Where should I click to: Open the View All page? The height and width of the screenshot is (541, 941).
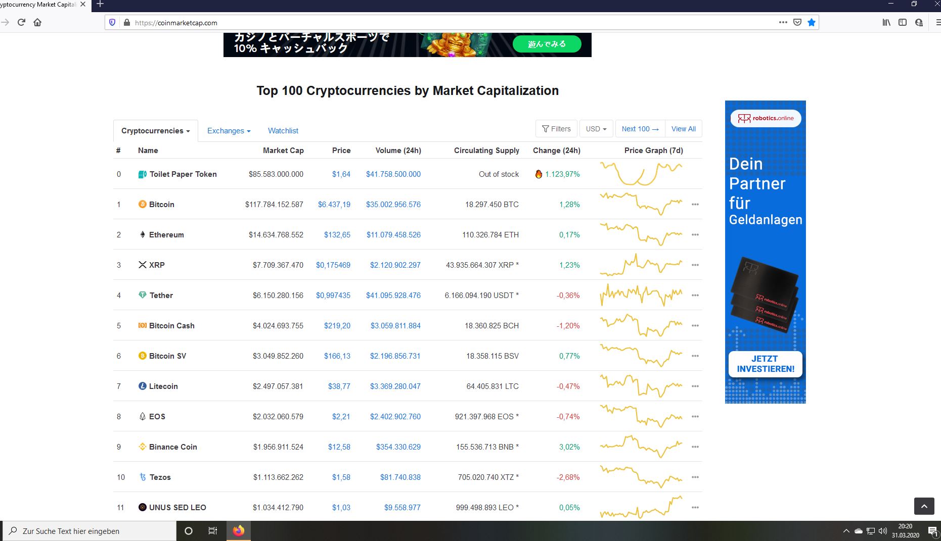pyautogui.click(x=683, y=128)
